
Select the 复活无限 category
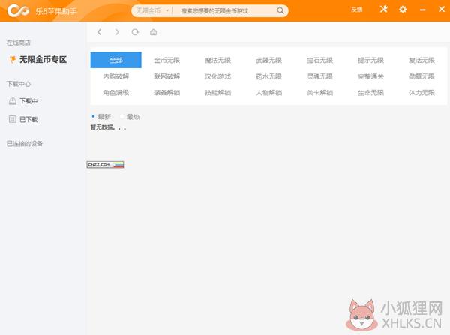[421, 60]
